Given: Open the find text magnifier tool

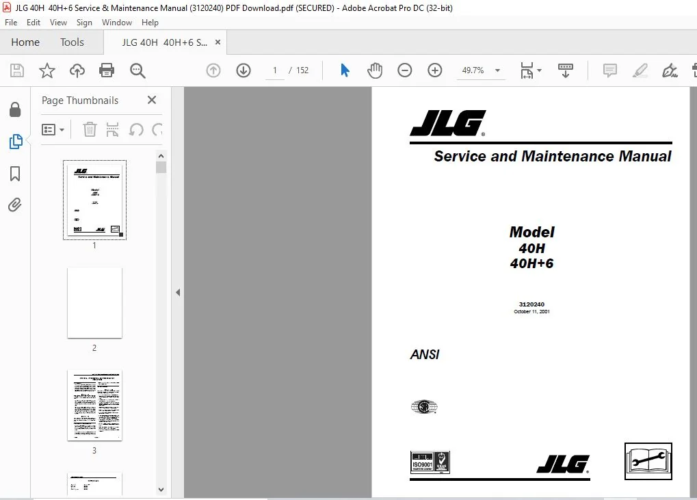Looking at the screenshot, I should pyautogui.click(x=137, y=70).
